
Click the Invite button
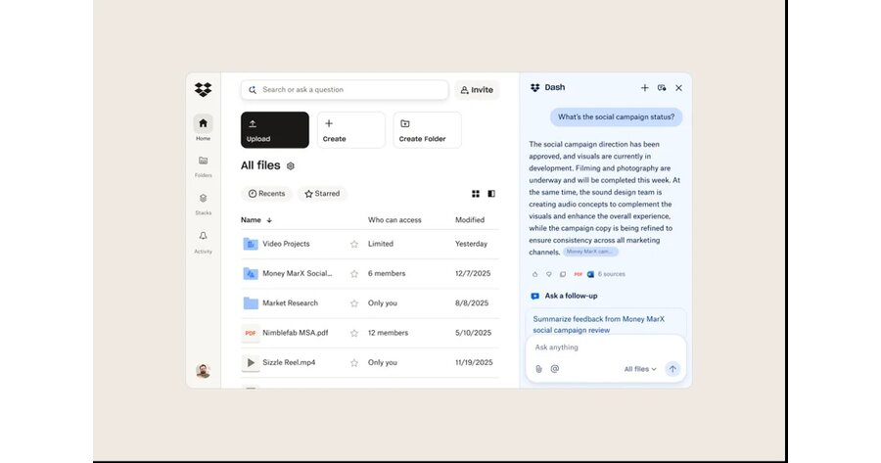point(477,90)
